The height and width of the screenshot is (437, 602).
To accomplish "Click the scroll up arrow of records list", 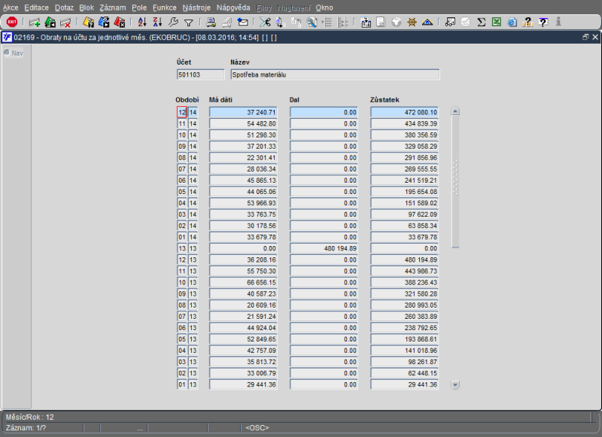I will pos(455,111).
